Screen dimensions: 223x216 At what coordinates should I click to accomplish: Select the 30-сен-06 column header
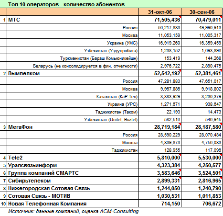[x=202, y=12]
